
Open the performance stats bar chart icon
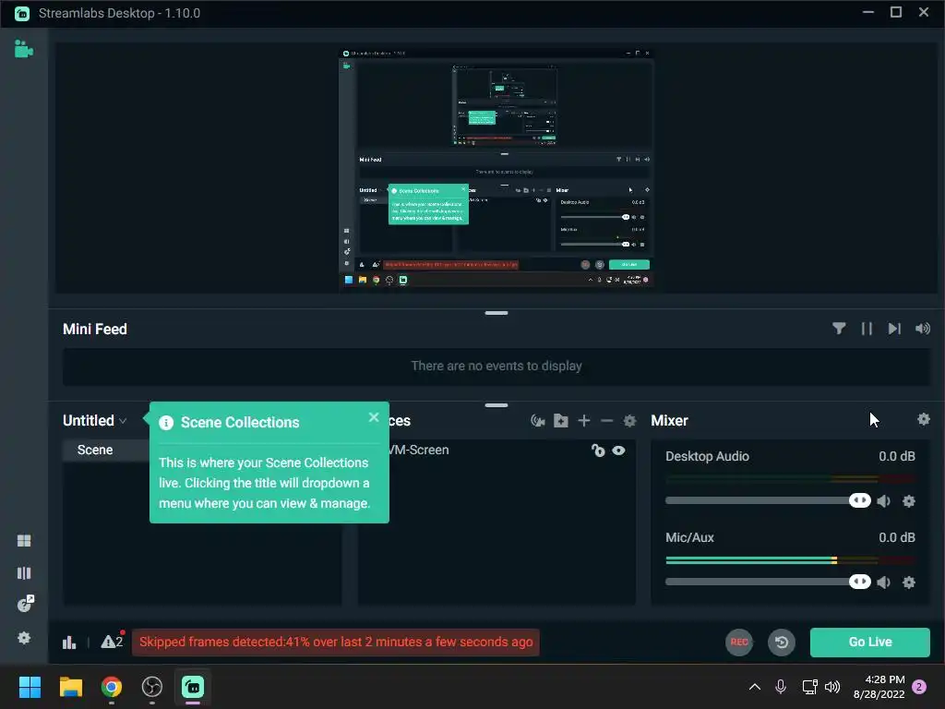click(69, 643)
